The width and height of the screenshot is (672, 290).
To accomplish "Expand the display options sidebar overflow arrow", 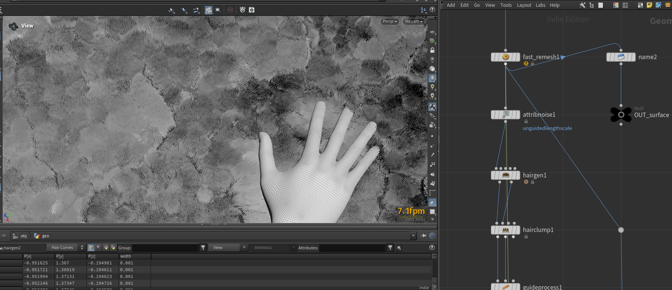I will pos(432,219).
